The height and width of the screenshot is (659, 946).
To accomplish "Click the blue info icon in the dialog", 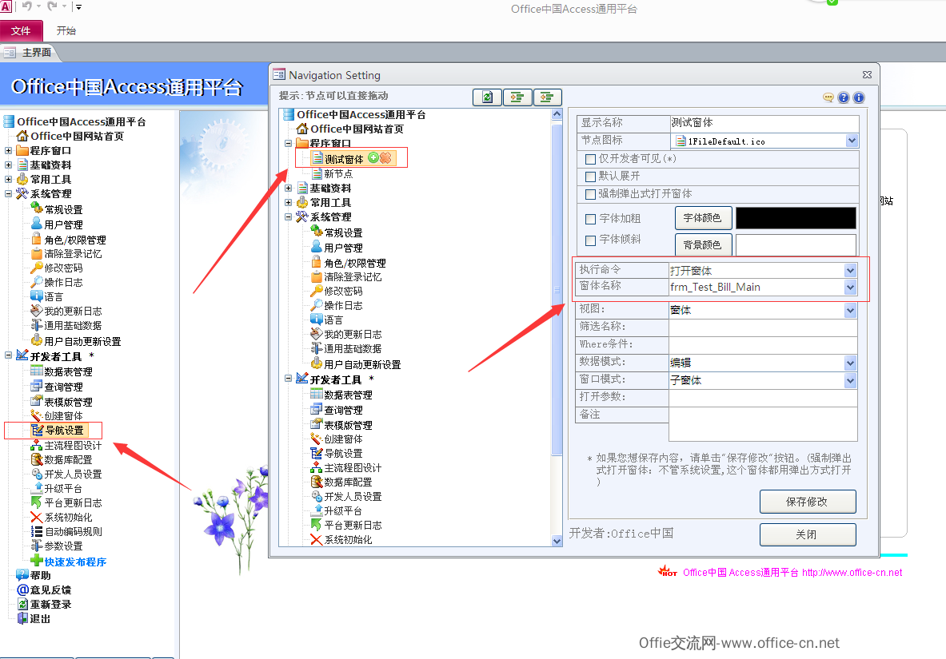I will coord(859,97).
